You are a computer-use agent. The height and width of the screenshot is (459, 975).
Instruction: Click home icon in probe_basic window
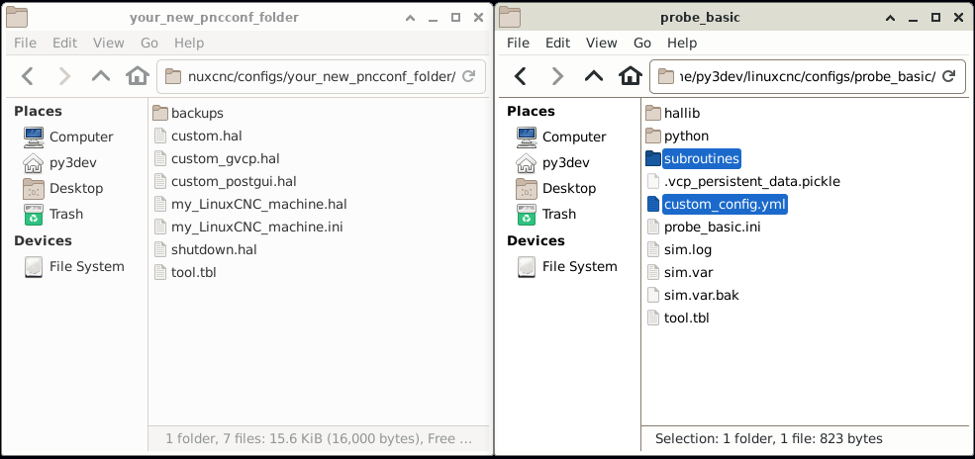[x=631, y=76]
